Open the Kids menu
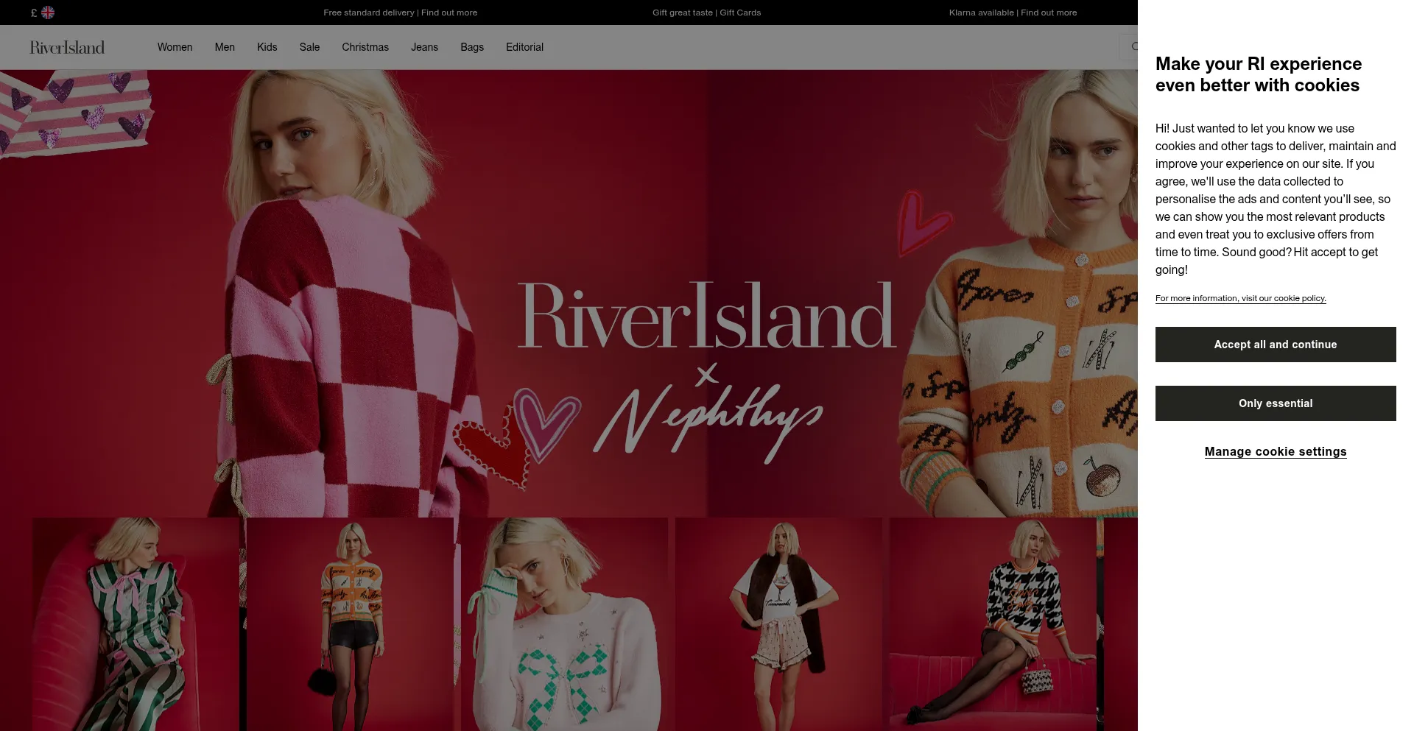The height and width of the screenshot is (731, 1414). [x=267, y=47]
